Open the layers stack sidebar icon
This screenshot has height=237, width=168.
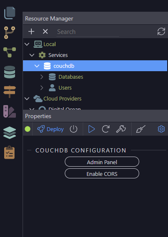coord(10,133)
